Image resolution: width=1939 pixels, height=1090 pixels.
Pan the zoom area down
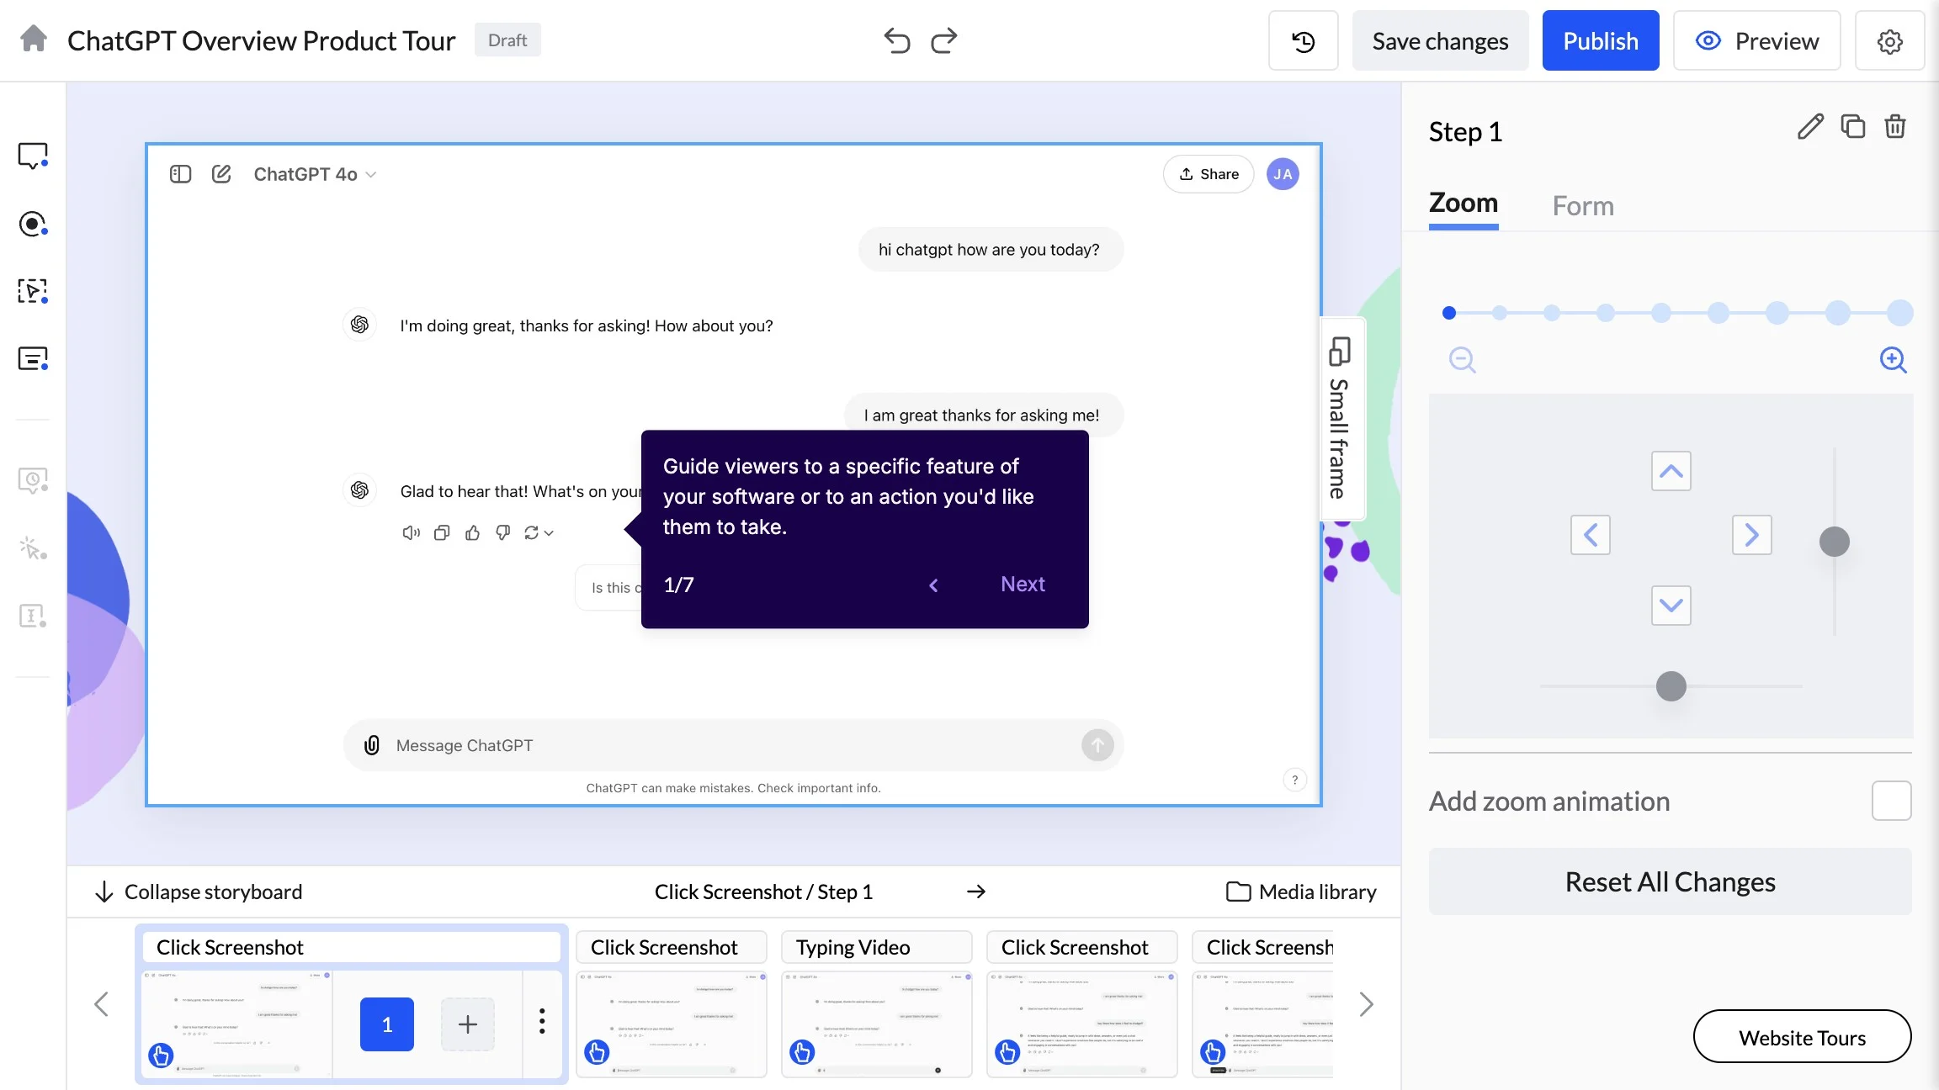tap(1671, 606)
